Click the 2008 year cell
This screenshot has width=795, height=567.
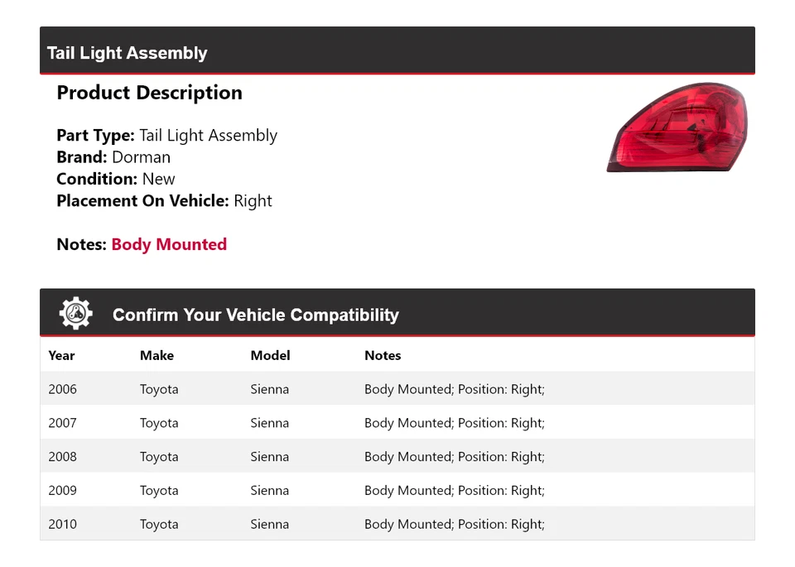[x=62, y=457]
